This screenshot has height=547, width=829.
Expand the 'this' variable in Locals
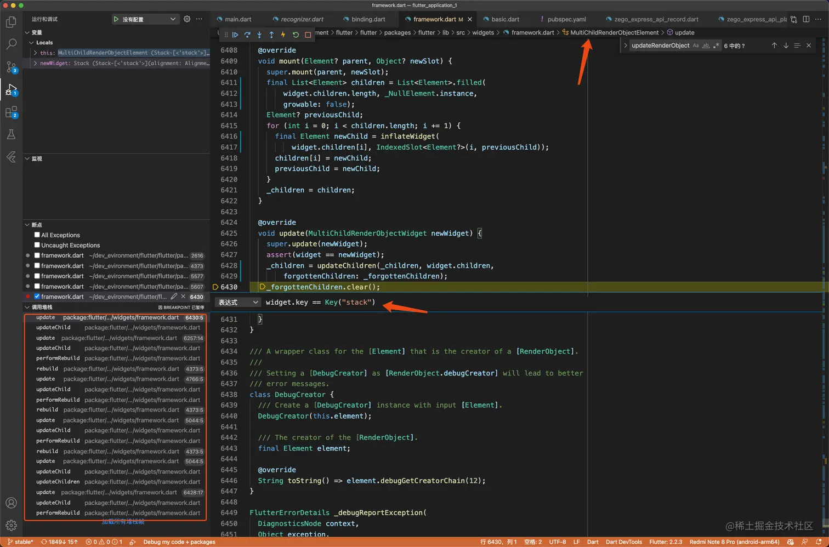[x=36, y=53]
